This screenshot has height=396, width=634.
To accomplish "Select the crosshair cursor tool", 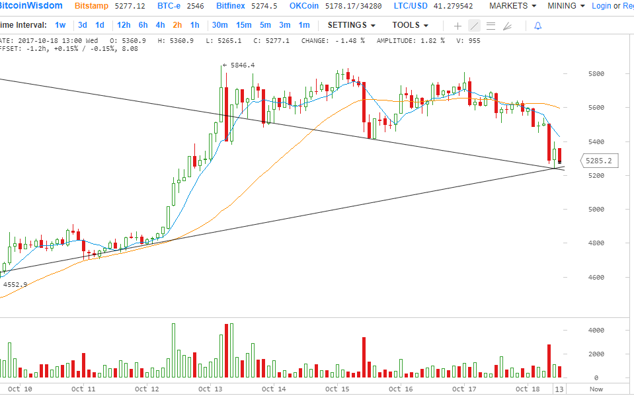I will (457, 26).
